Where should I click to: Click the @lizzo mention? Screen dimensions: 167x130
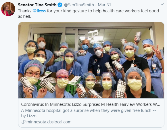39,11
